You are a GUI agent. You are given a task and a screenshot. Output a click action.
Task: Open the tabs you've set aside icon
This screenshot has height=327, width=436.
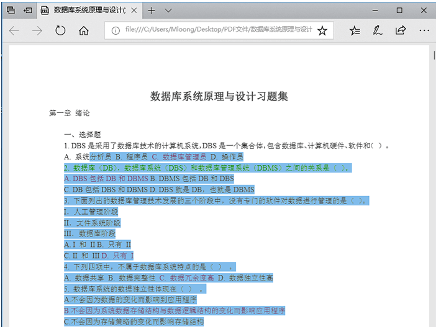coord(11,11)
